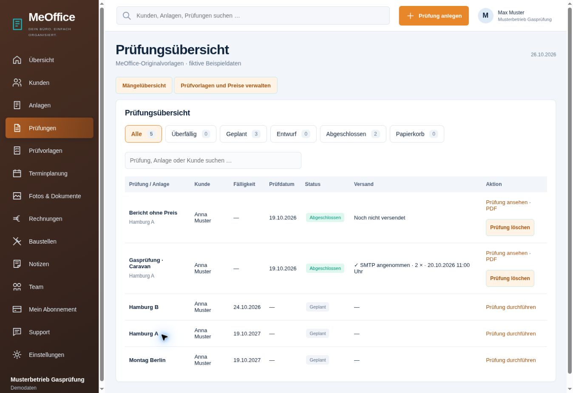The width and height of the screenshot is (573, 393).
Task: Click the main page vertical scrollbar
Action: pyautogui.click(x=570, y=191)
